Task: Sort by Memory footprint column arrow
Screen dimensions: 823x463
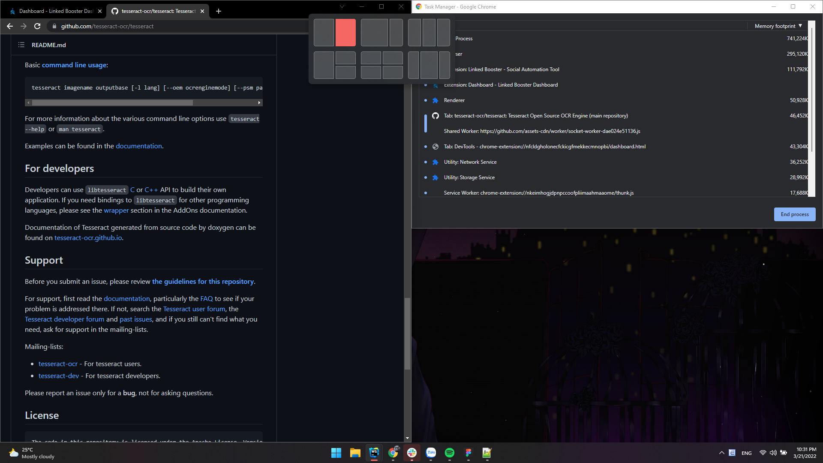Action: pyautogui.click(x=800, y=26)
